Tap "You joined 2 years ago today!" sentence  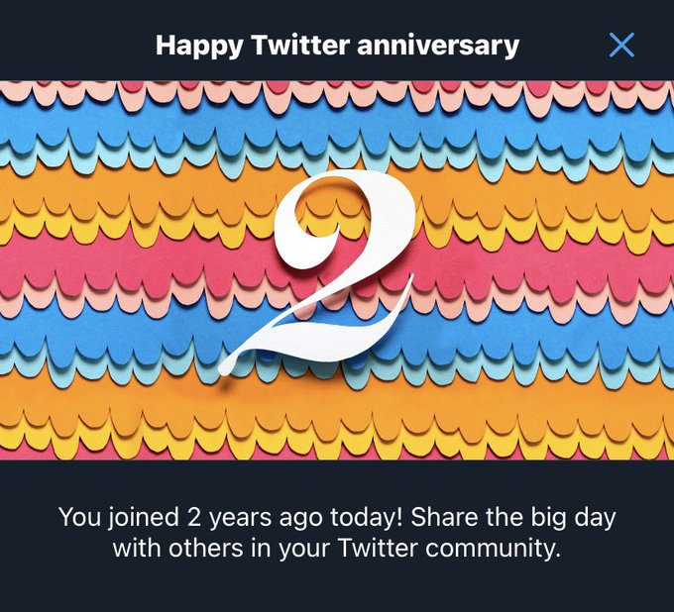tap(230, 518)
